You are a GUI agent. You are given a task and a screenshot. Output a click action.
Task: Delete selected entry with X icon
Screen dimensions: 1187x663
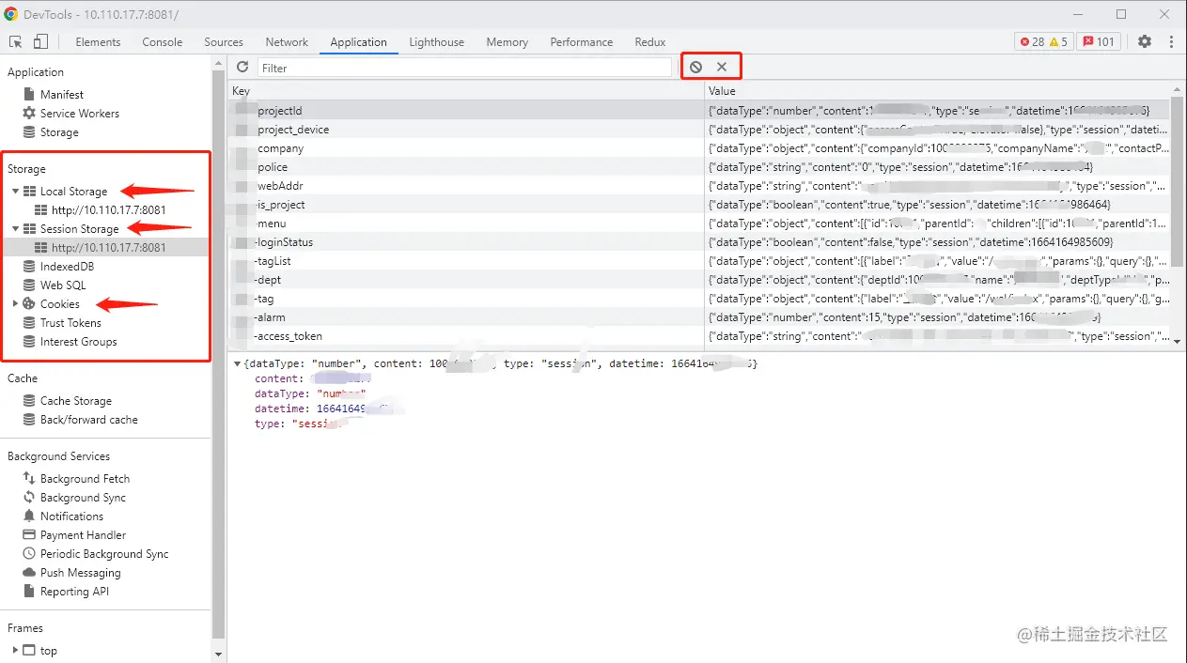[x=722, y=67]
